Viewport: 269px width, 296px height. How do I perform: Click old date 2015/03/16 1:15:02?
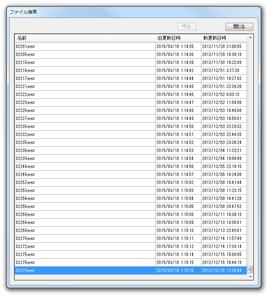point(175,182)
